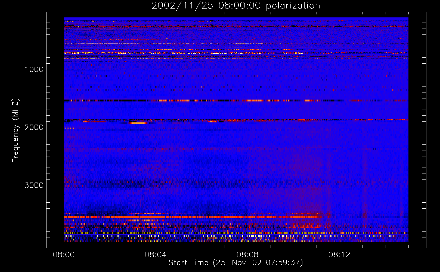Viewport: 440px width, 272px height.
Task: Click the 08:00 time tick label
Action: coord(64,255)
